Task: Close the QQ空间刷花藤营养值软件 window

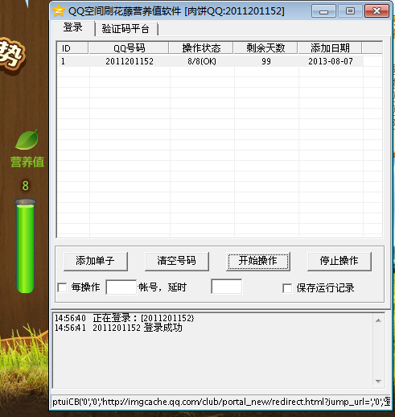Action: (376, 11)
